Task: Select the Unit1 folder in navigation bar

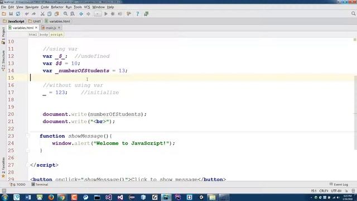Action: (35, 21)
